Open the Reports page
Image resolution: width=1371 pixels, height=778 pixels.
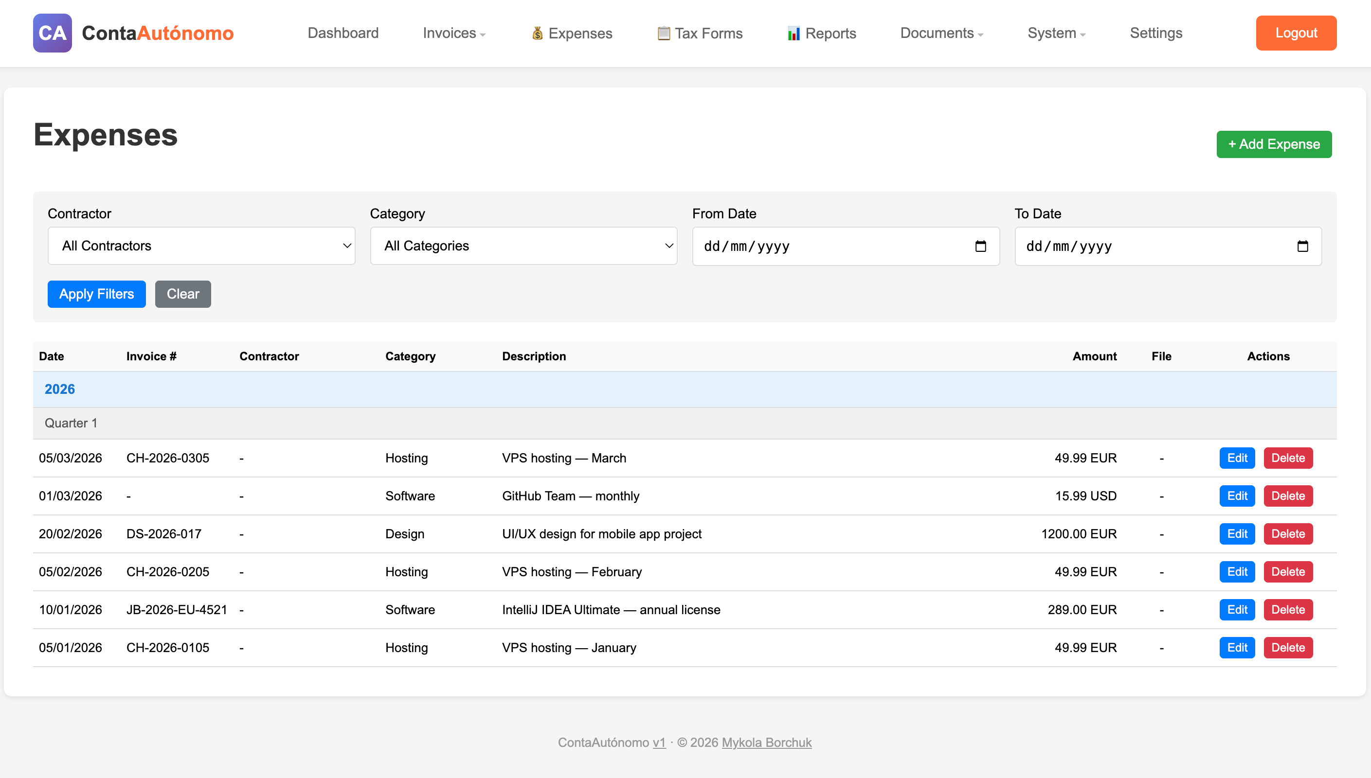[x=822, y=33]
